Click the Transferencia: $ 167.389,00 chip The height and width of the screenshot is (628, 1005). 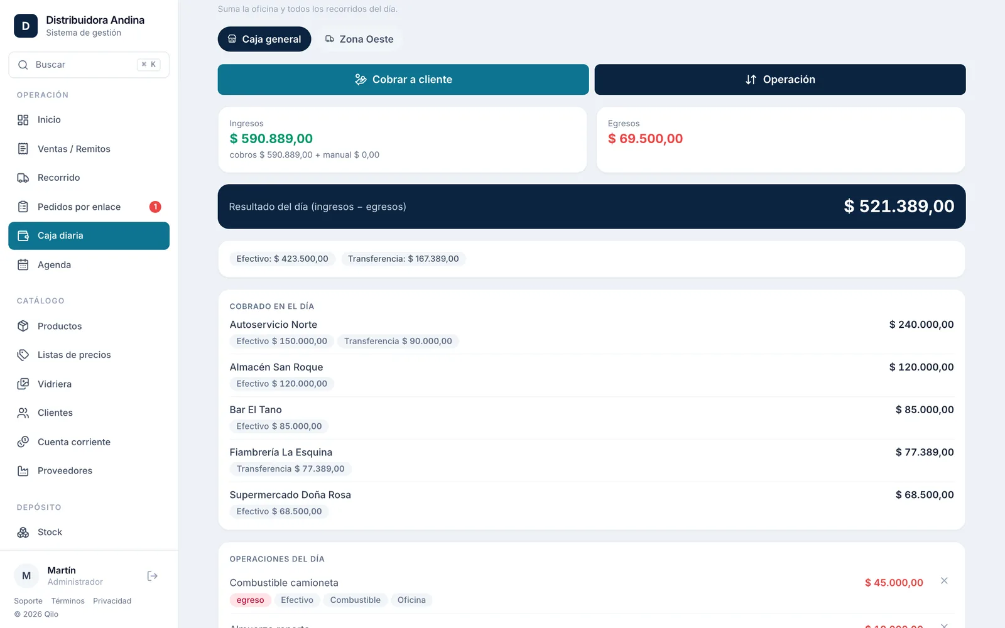pos(403,259)
